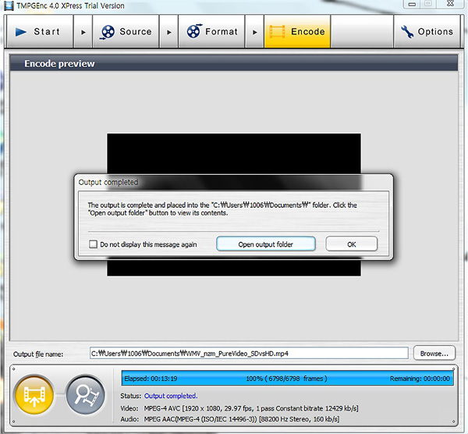Click the Remaining: 00:00:00 readout
The height and width of the screenshot is (434, 468).
click(x=420, y=379)
